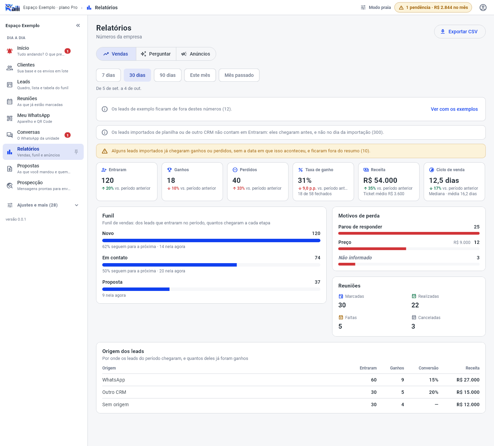This screenshot has height=446, width=494.
Task: Open Prospecção in the sidebar
Action: tap(43, 185)
